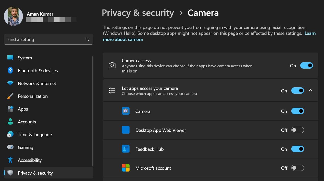Open Accessibility settings
This screenshot has height=181, width=324.
click(x=49, y=160)
